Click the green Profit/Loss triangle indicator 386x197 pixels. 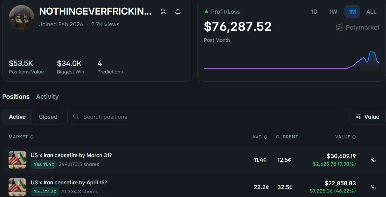(x=206, y=12)
